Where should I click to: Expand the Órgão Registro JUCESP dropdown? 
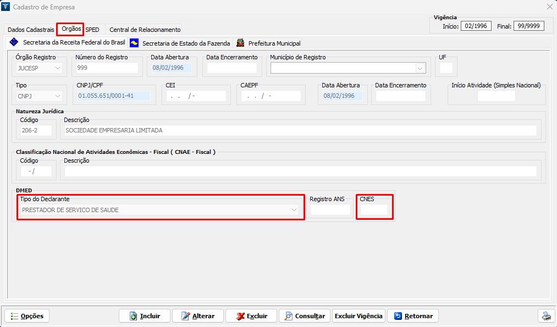58,68
